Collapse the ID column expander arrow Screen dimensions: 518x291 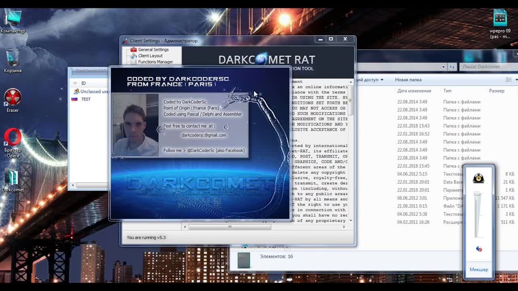(75, 83)
